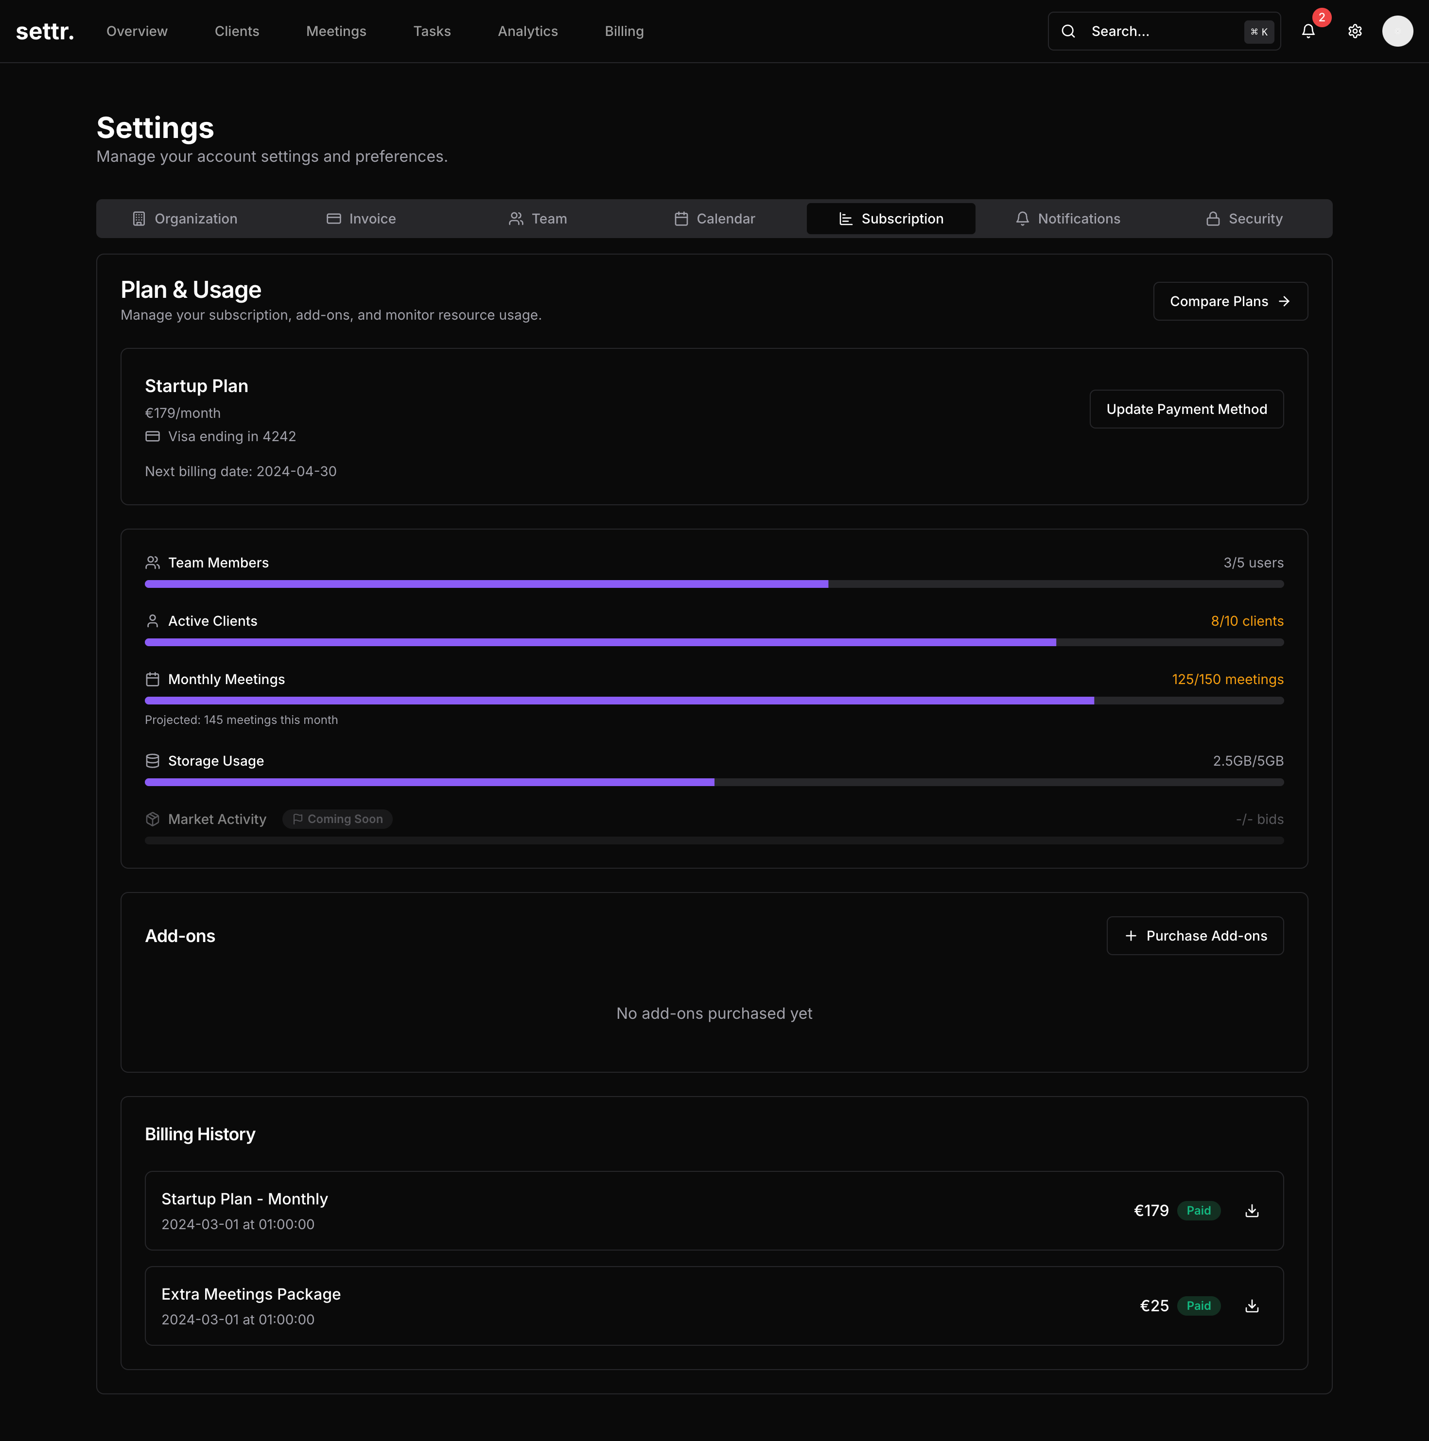Open the Startup Plan - Monthly billing row
This screenshot has width=1429, height=1441.
click(714, 1211)
